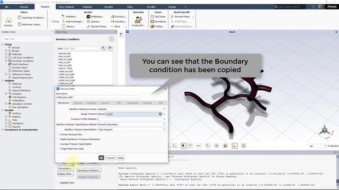Enable Average Pressure Specification
Viewport: 339px width, 190px height.
tap(58, 144)
